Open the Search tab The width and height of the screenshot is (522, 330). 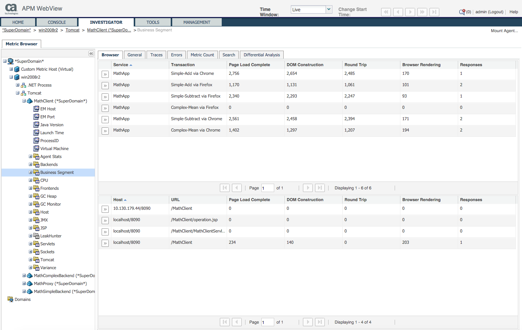pyautogui.click(x=229, y=55)
